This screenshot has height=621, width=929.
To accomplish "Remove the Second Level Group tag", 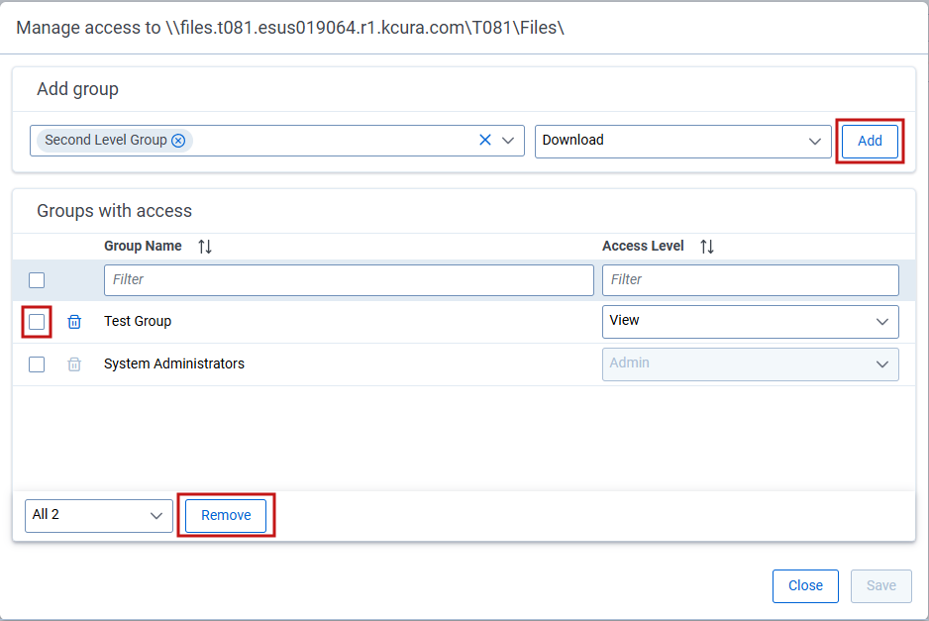I will click(x=179, y=140).
